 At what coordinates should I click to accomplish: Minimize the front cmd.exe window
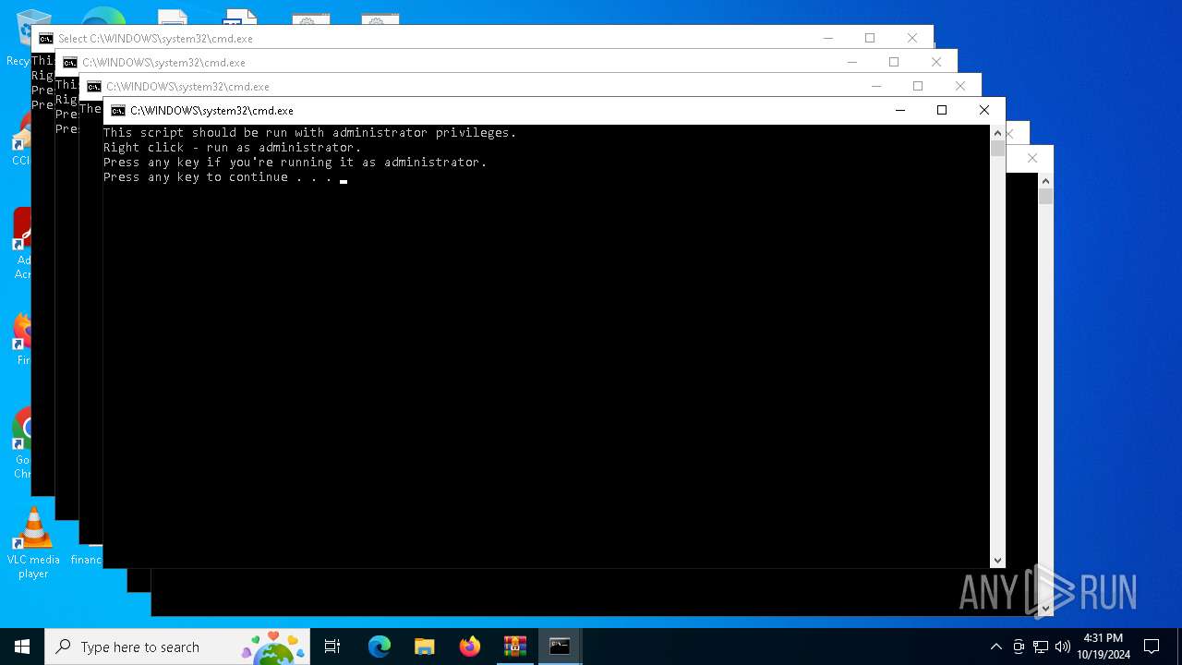(x=900, y=111)
